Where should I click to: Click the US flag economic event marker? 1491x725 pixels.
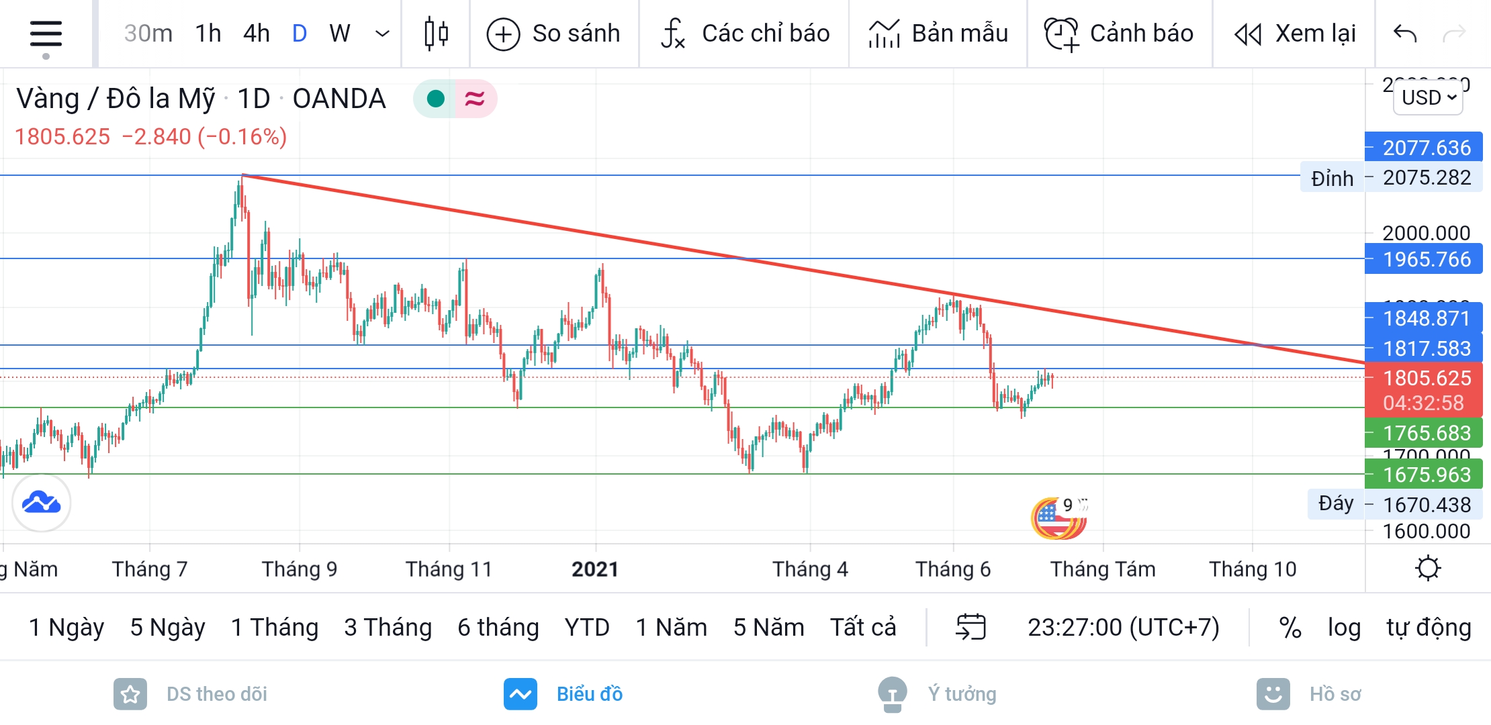[1053, 518]
